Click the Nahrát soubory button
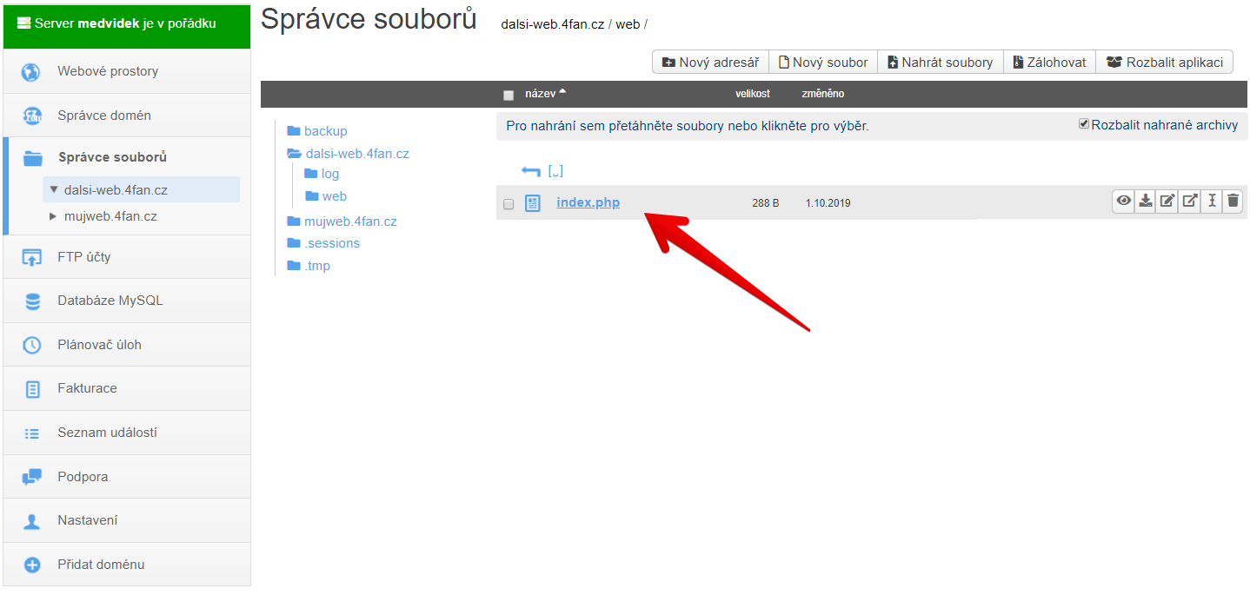The width and height of the screenshot is (1250, 595). pos(941,62)
